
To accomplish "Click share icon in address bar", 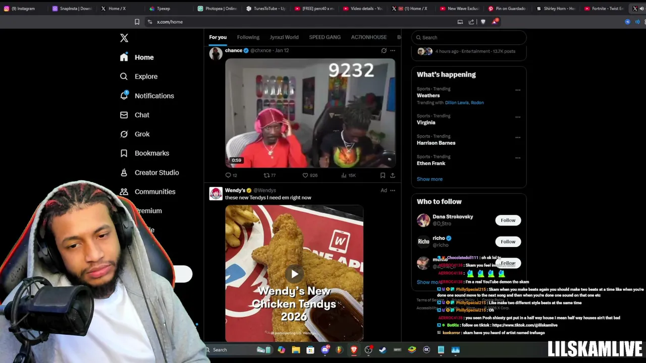I will pos(471,22).
